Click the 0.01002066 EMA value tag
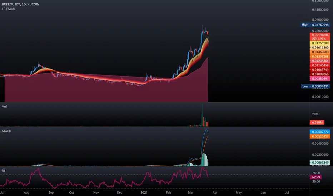The image size is (333, 196). pyautogui.click(x=320, y=74)
